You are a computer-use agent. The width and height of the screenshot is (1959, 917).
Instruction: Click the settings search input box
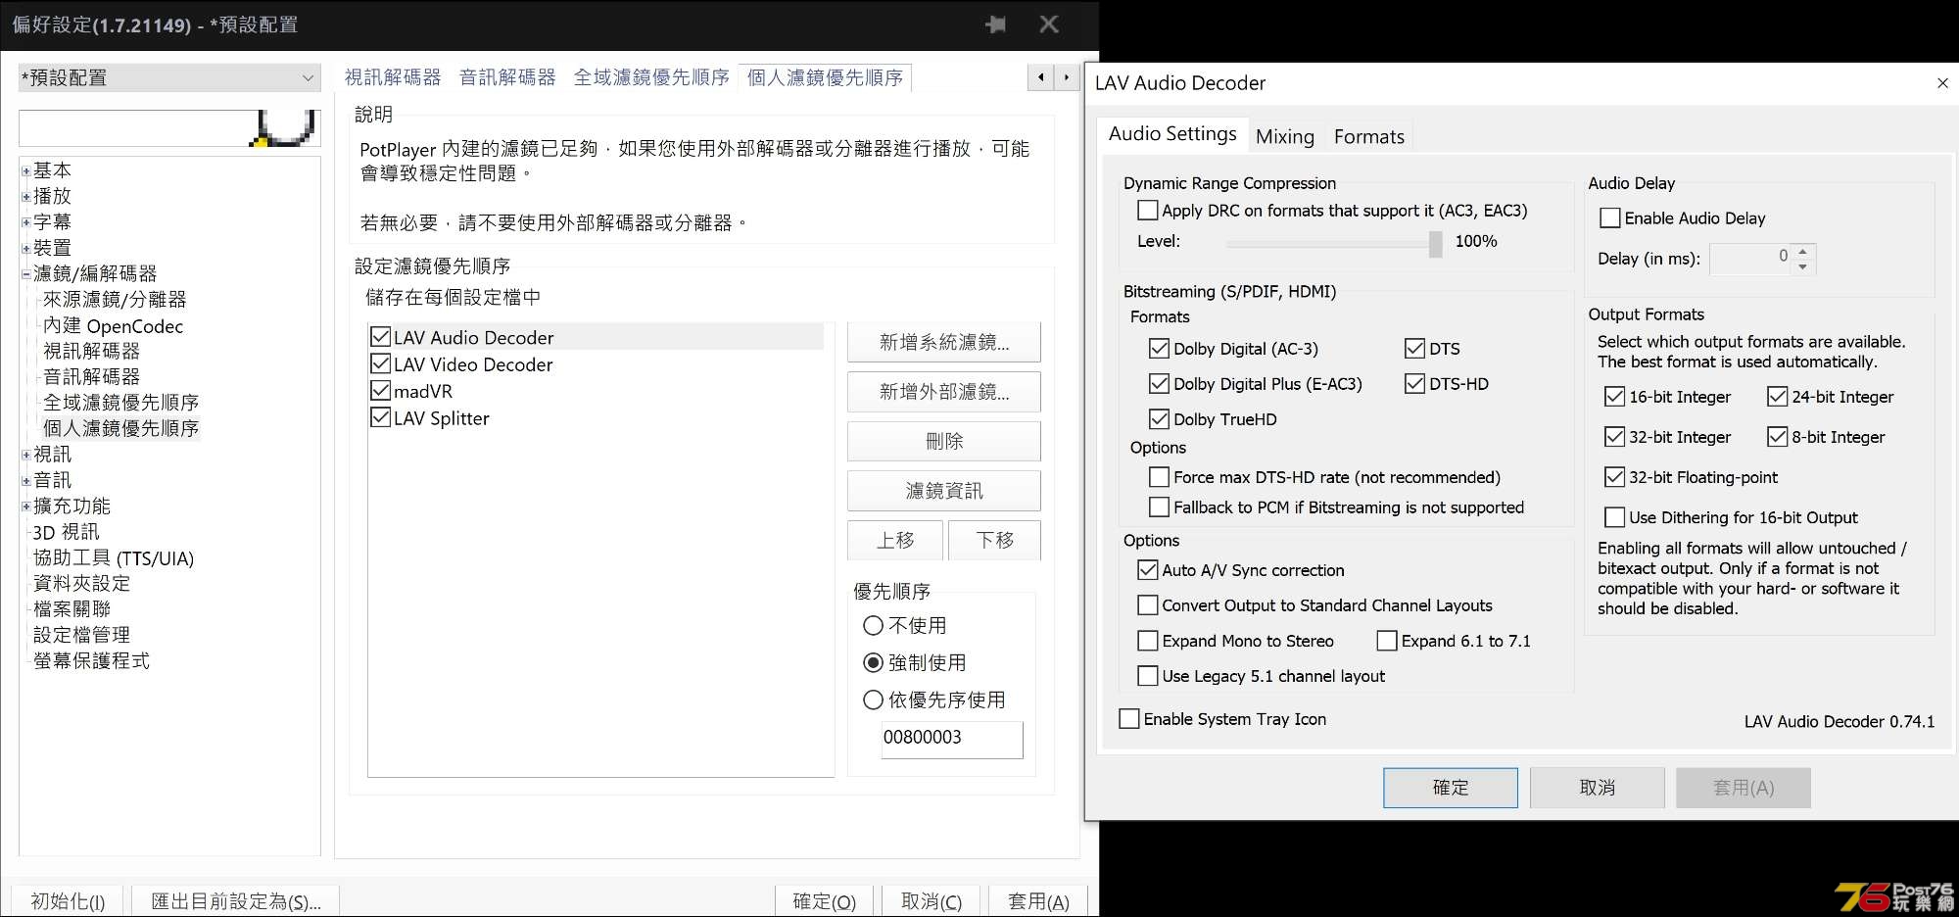click(x=169, y=128)
